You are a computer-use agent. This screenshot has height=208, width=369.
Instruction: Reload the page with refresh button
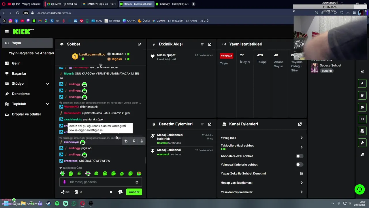tap(18, 13)
